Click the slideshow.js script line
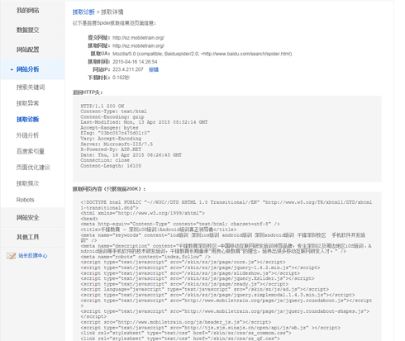This screenshot has height=341, width=405. click(x=190, y=273)
